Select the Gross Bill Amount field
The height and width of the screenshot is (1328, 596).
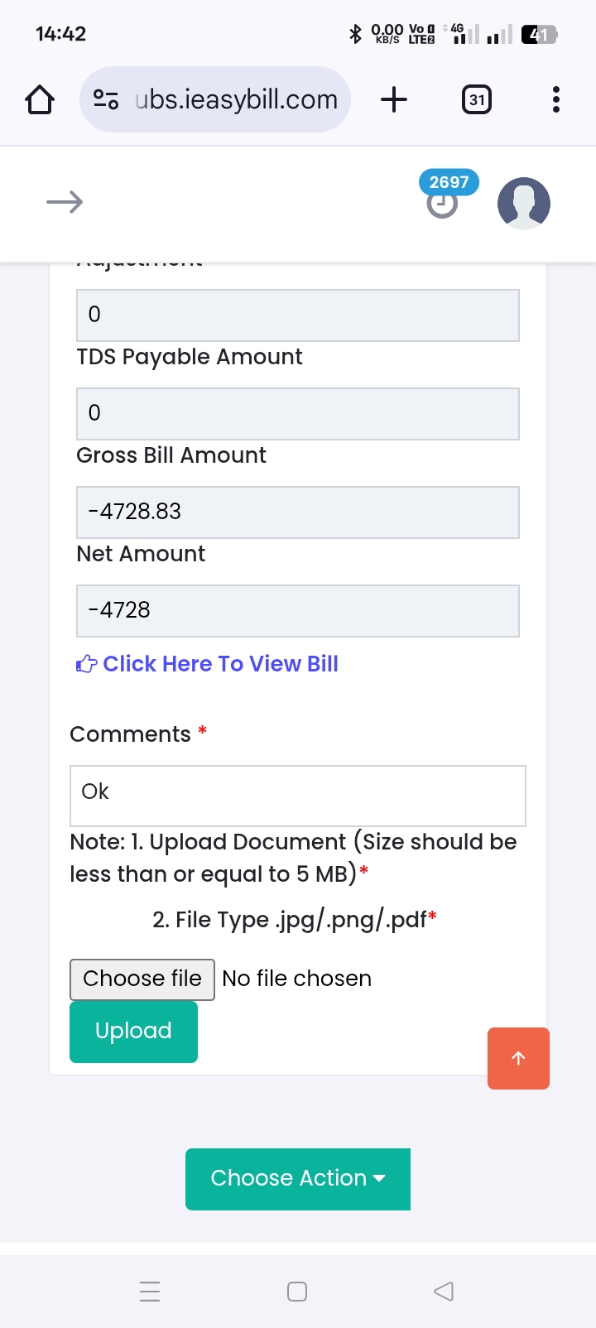(x=298, y=512)
